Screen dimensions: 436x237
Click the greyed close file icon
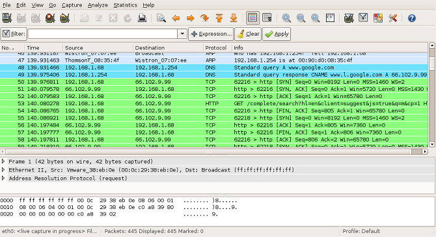tap(113, 18)
